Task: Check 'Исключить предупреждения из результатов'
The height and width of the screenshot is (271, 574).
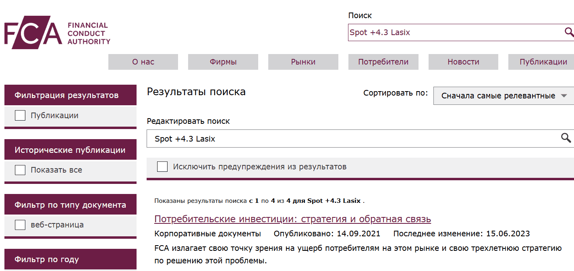Action: point(162,166)
